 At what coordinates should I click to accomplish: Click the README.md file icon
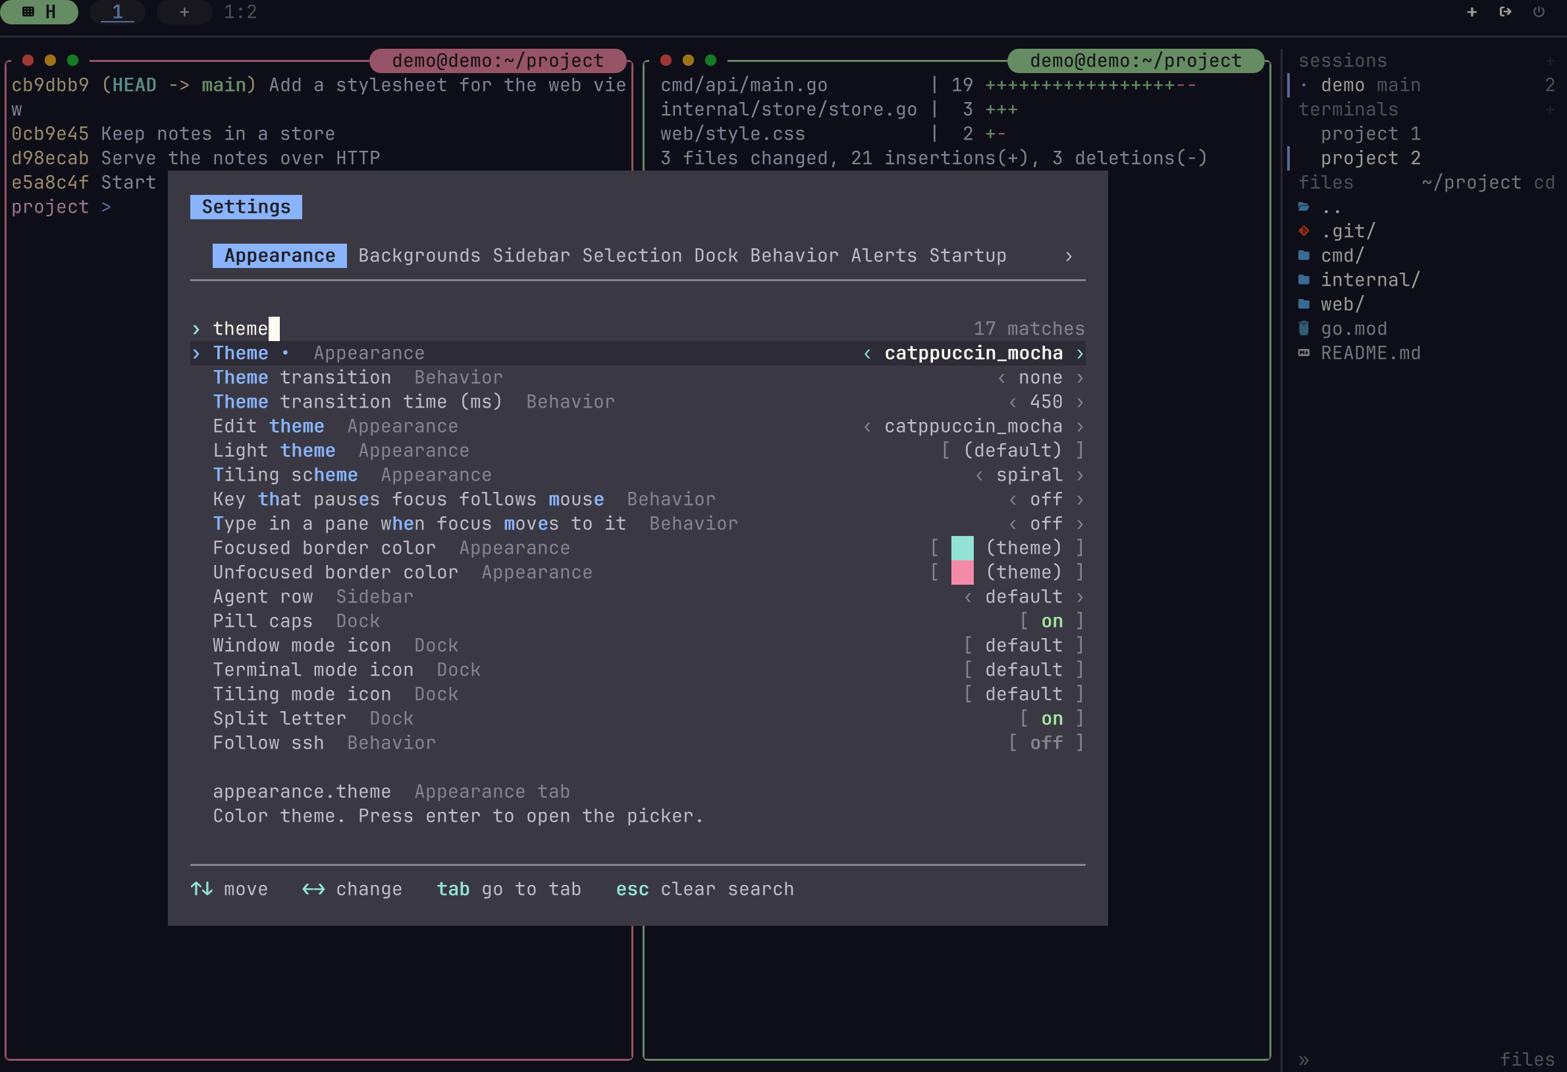(1304, 352)
